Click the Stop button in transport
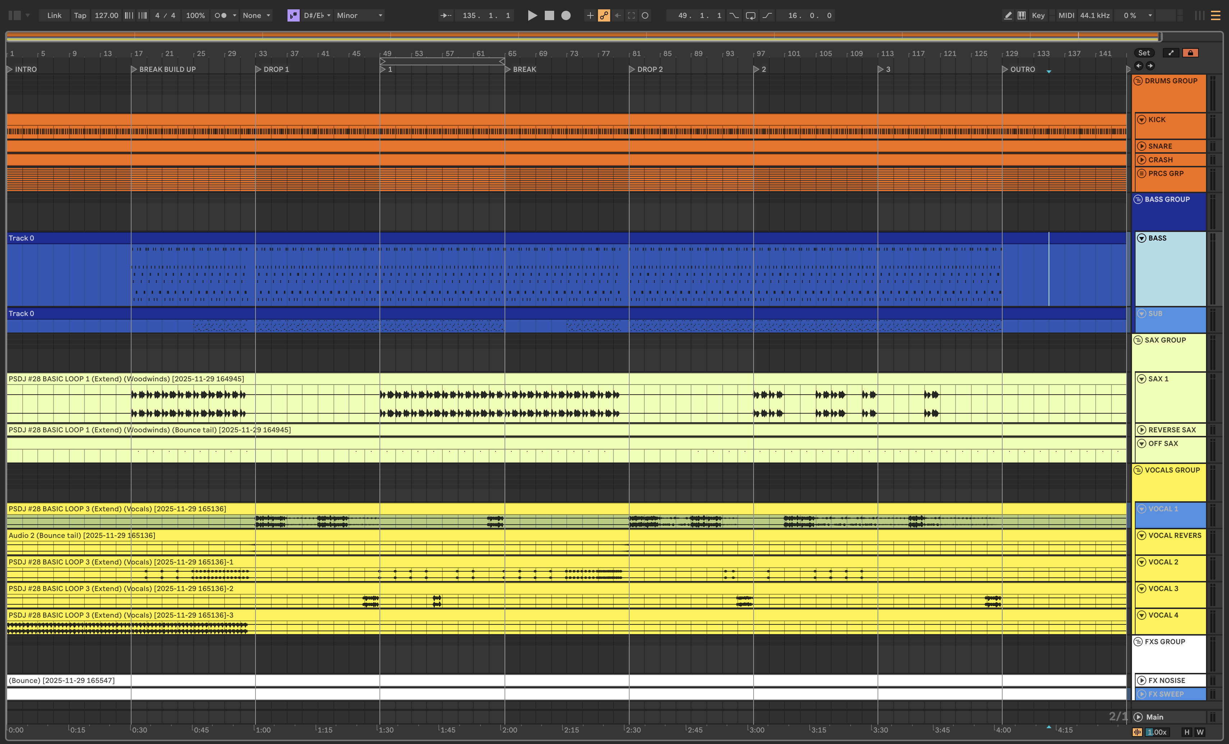 tap(549, 15)
